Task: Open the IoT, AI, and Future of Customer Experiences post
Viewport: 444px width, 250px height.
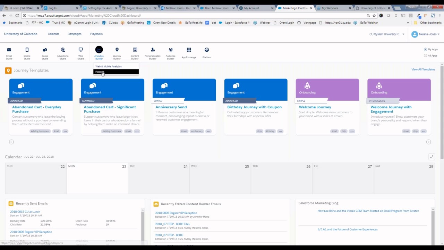Action: (348, 230)
